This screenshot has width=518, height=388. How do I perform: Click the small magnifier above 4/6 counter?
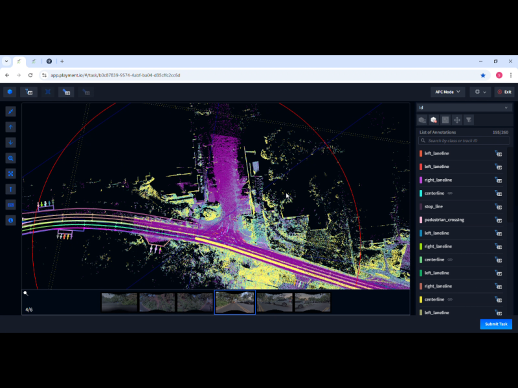[26, 294]
